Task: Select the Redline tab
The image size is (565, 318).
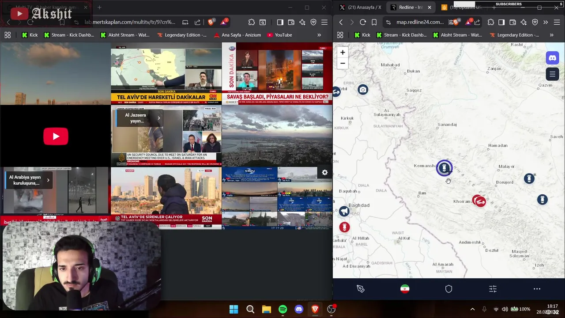Action: point(411,8)
